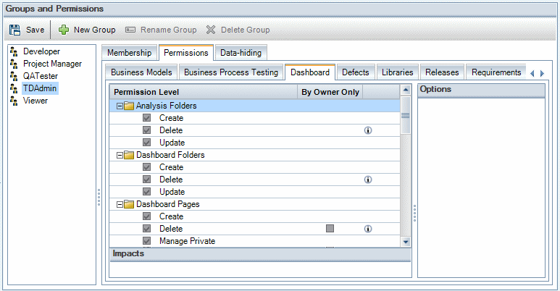
Task: Collapse the Analysis Folders tree node
Action: [120, 106]
